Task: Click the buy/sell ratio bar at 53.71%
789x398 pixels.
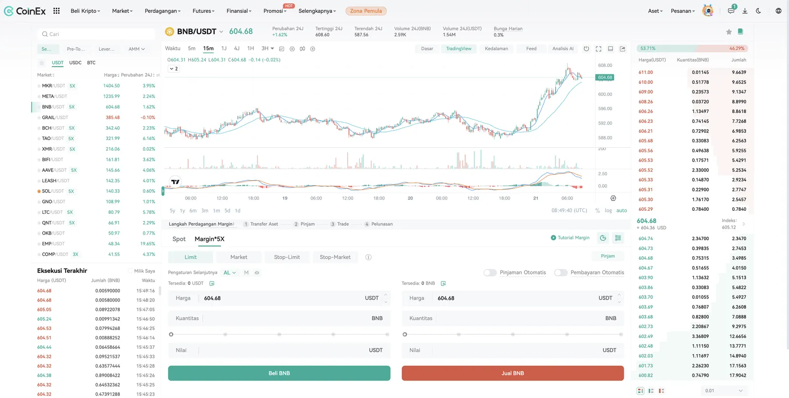Action: pos(693,49)
